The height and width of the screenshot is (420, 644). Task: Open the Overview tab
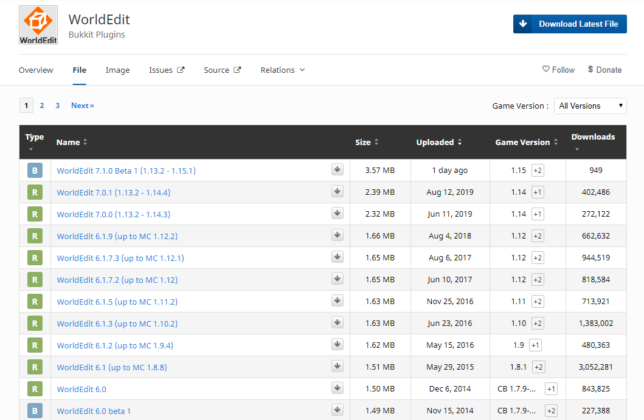tap(36, 70)
